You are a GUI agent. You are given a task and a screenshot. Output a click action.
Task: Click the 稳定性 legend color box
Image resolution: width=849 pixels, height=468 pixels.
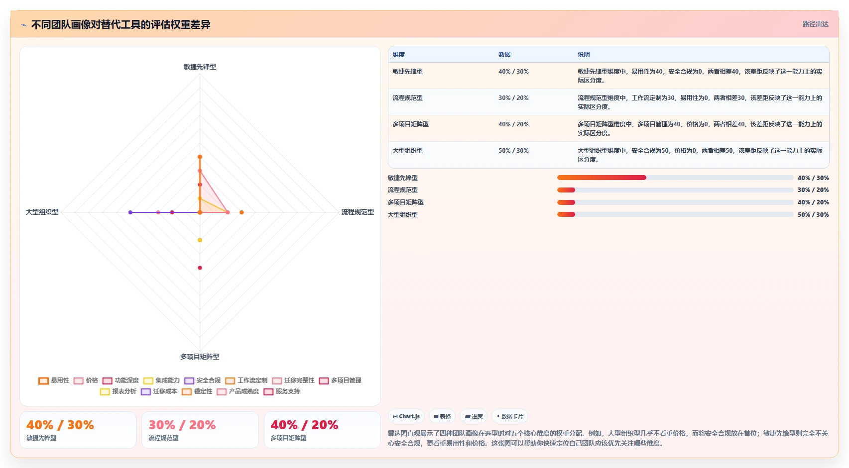pyautogui.click(x=187, y=392)
